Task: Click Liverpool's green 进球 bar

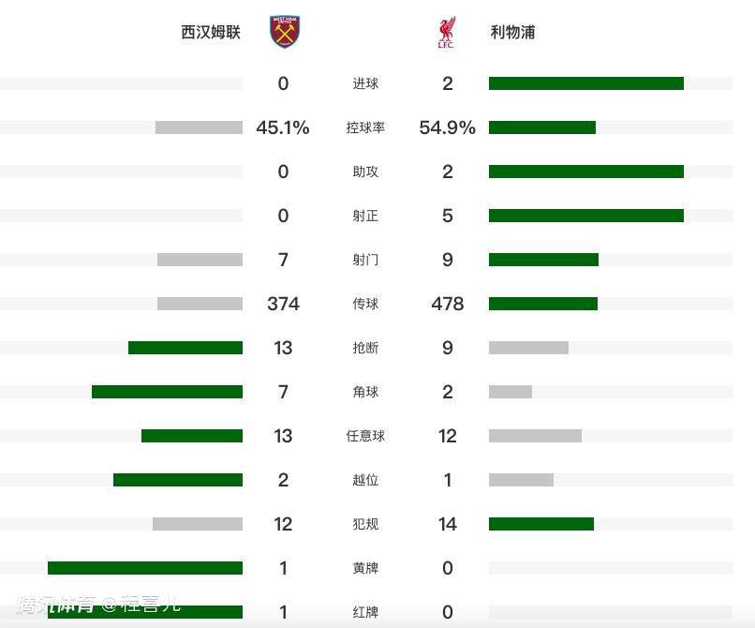Action: (585, 83)
